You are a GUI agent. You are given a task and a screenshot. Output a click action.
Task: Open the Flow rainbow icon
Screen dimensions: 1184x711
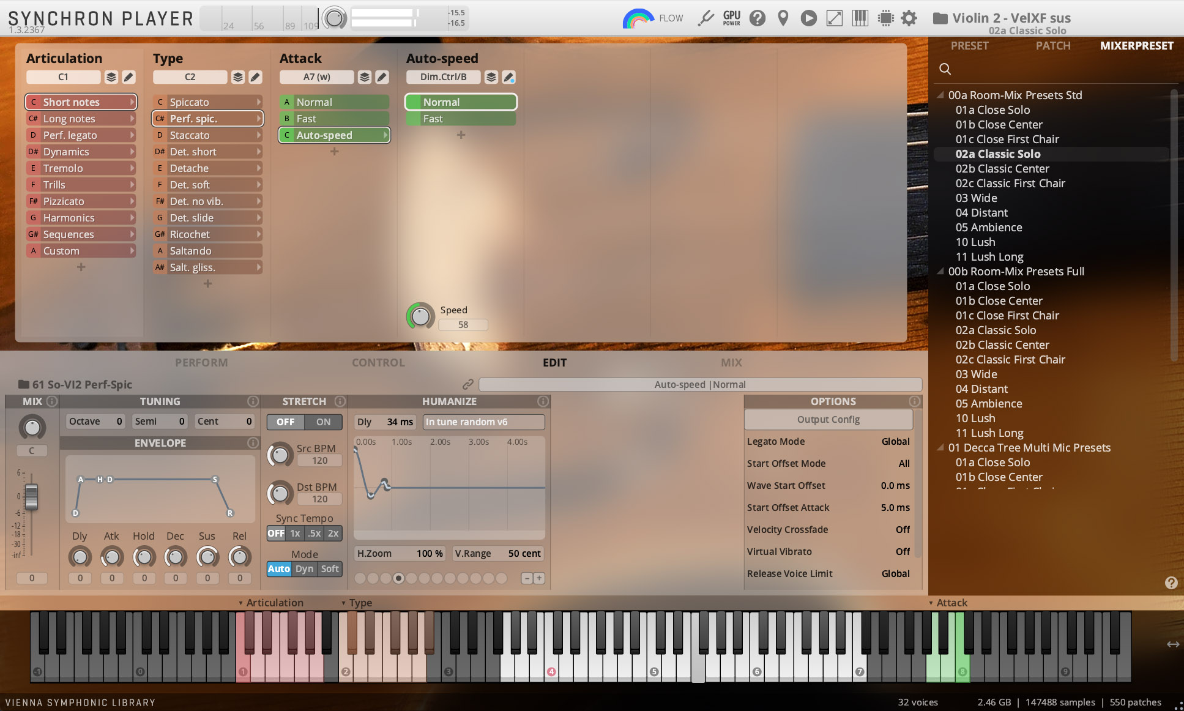click(638, 18)
